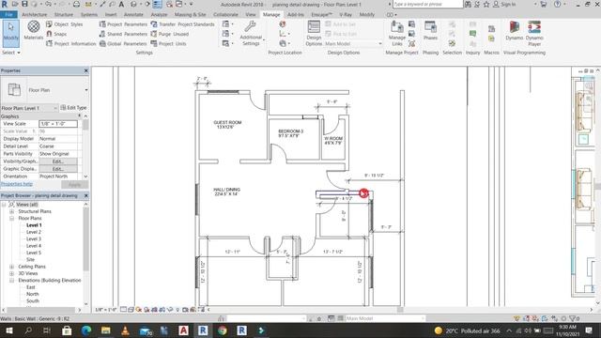This screenshot has width=601, height=338.
Task: Expand the Structural Plans tree node
Action: click(11, 211)
